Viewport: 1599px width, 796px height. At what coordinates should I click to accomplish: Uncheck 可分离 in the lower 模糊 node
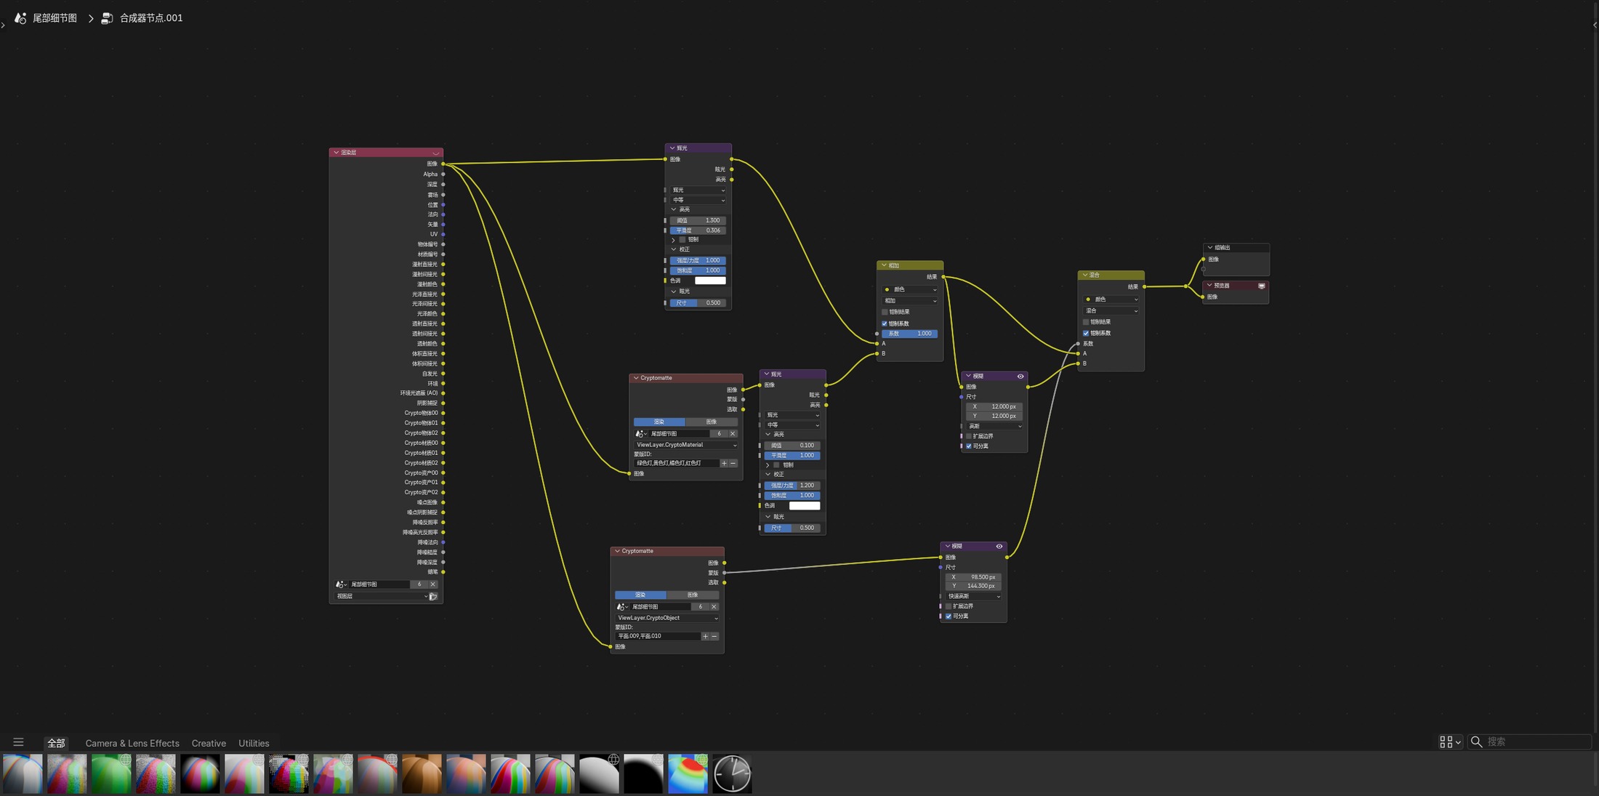pyautogui.click(x=948, y=616)
